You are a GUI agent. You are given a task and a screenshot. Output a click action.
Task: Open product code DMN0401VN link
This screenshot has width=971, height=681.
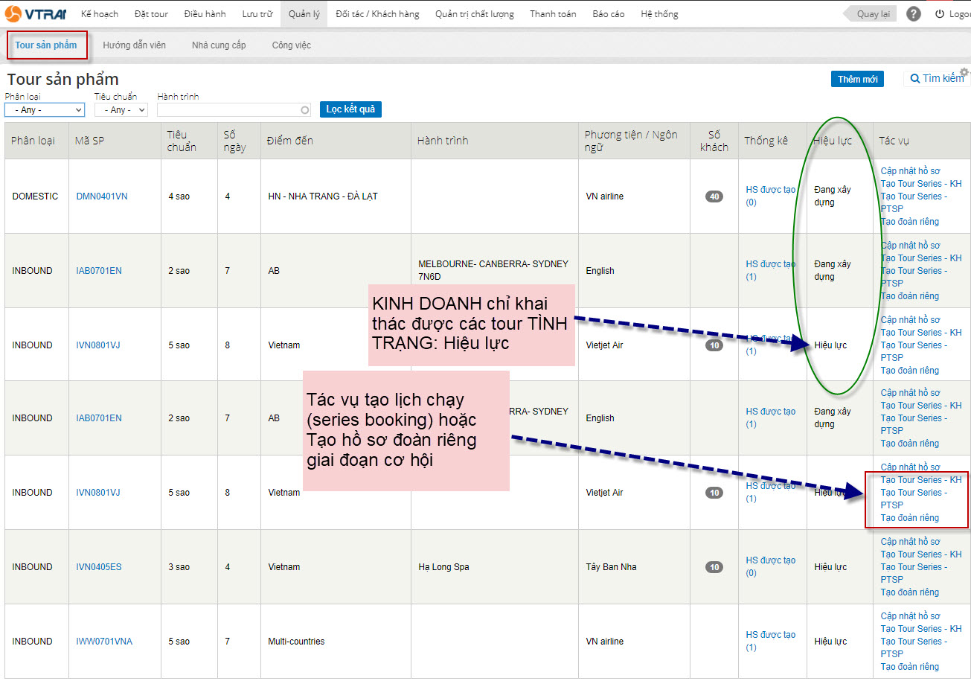point(102,196)
